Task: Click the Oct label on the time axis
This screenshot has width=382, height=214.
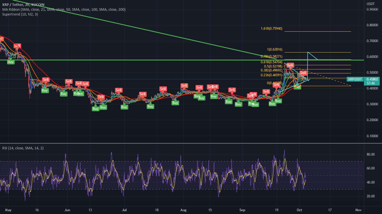Action: [300, 210]
